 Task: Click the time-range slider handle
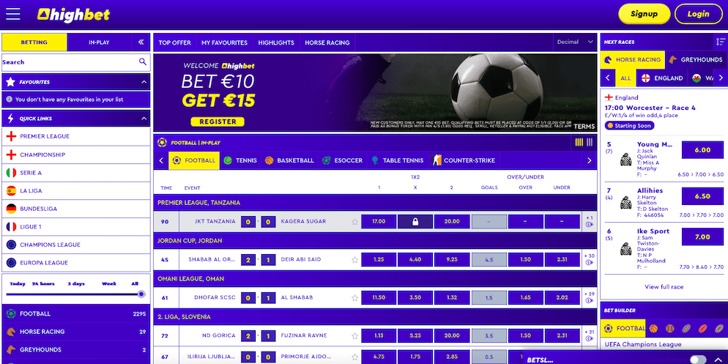141,294
